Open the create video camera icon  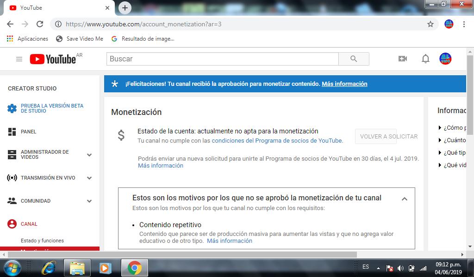tap(403, 59)
